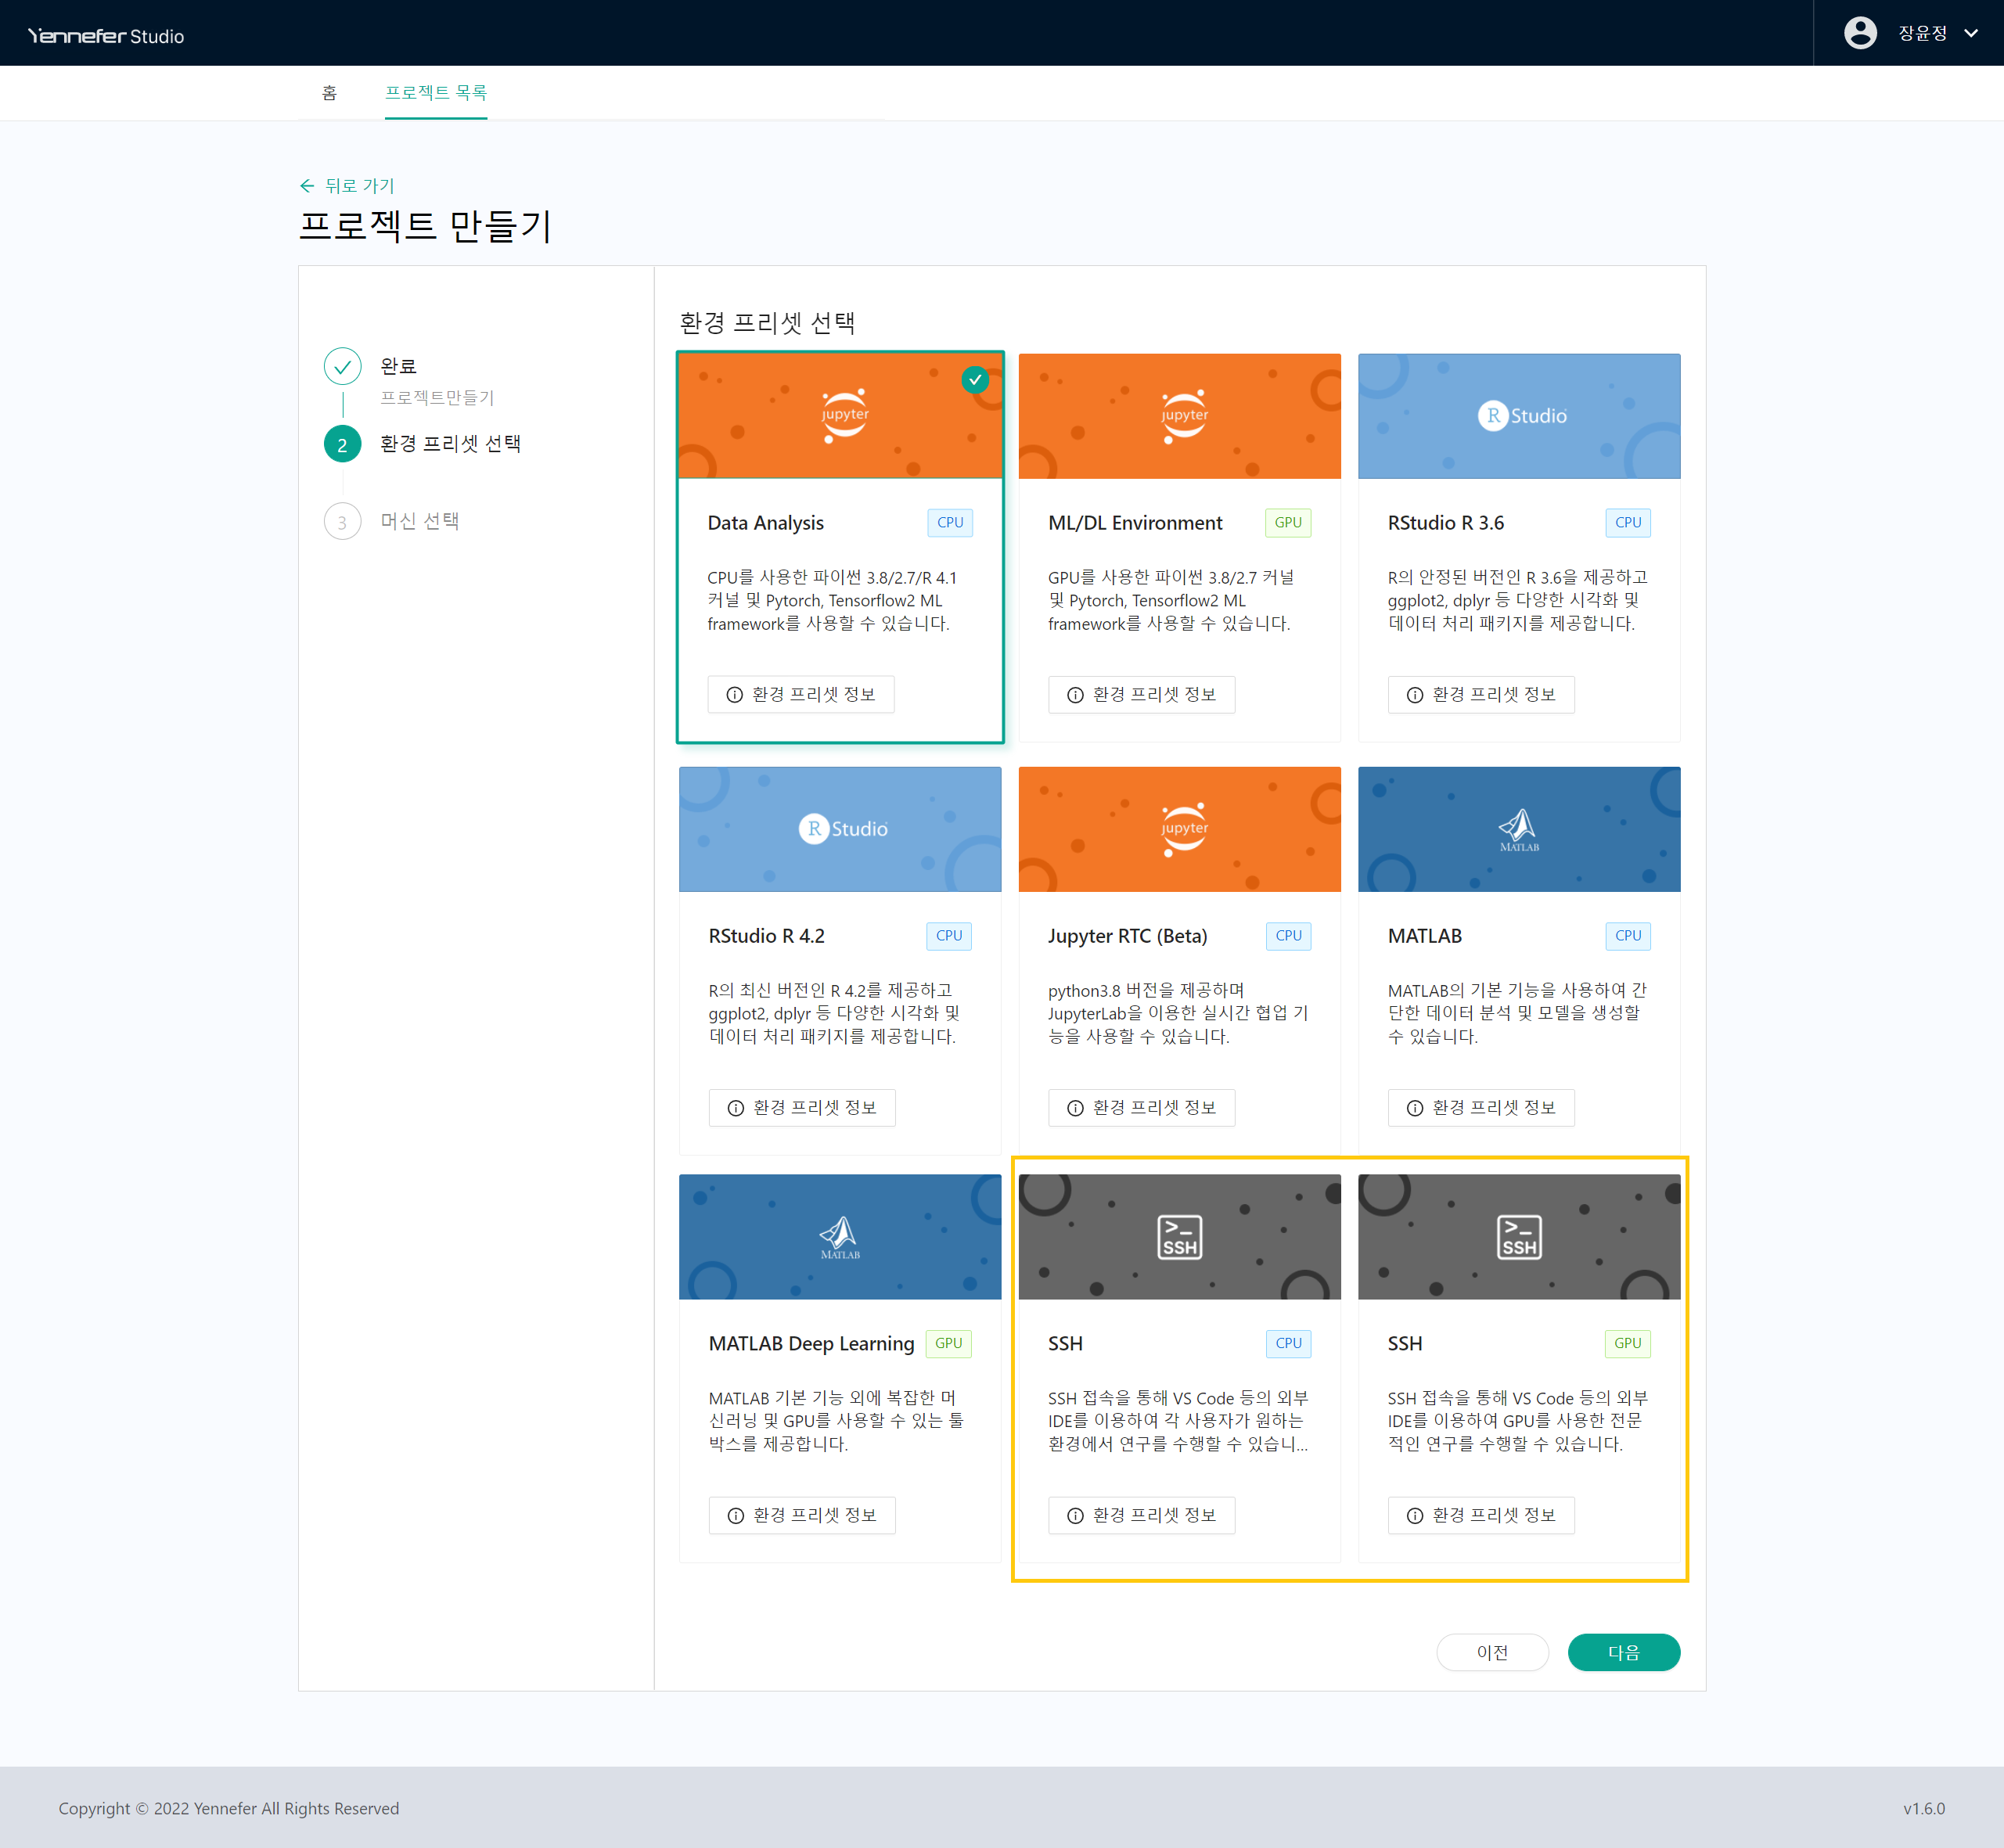
Task: Click the completed step checkmark icon
Action: point(342,367)
